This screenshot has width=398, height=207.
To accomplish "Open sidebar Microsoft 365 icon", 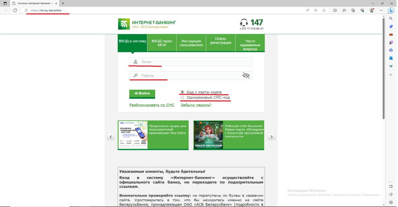I will [x=391, y=50].
